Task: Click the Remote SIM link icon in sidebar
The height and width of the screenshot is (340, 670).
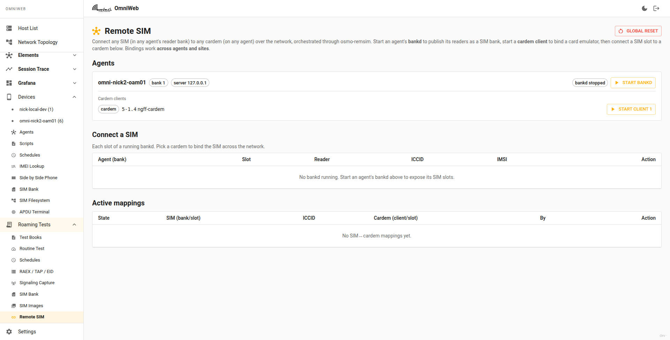Action: pos(14,317)
